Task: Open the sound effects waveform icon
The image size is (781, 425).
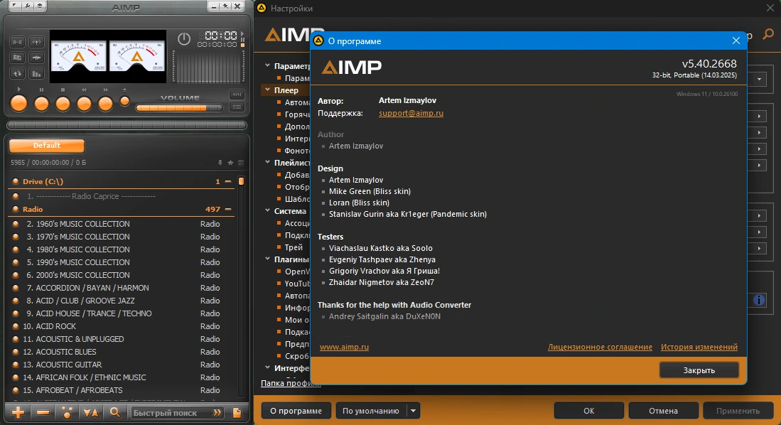Action: pos(36,58)
